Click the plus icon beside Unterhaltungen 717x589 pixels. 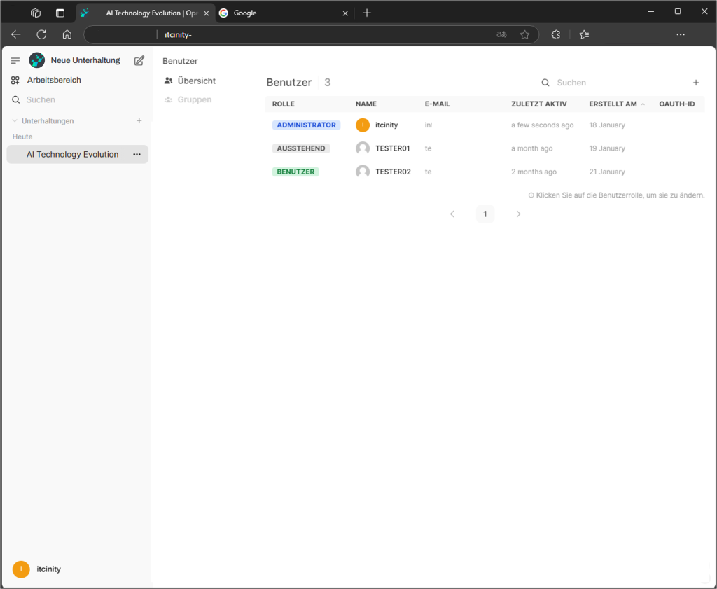pos(139,121)
